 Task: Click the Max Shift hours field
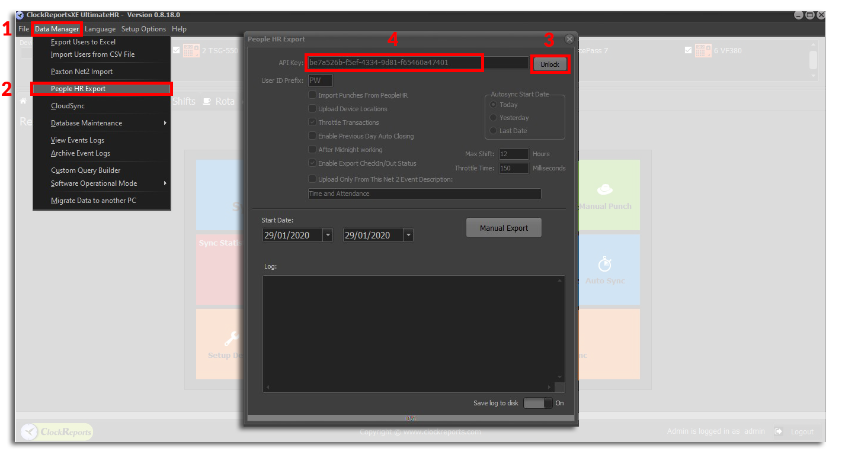tap(514, 154)
